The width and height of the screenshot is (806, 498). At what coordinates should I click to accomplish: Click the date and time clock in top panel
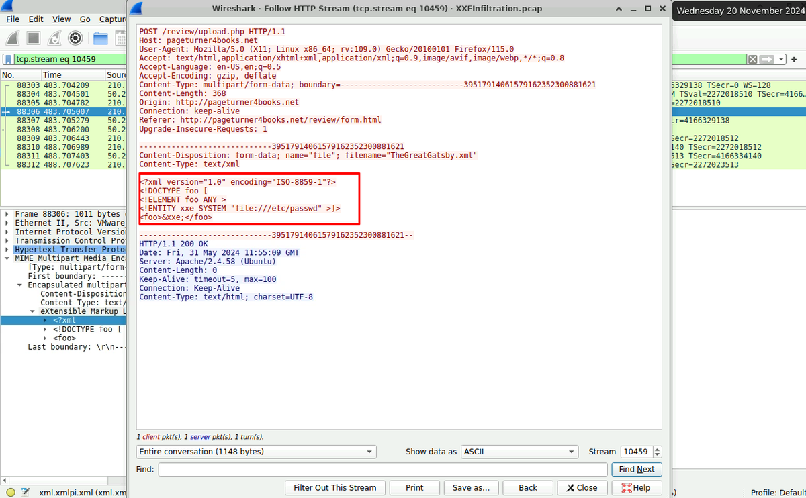[x=741, y=11]
